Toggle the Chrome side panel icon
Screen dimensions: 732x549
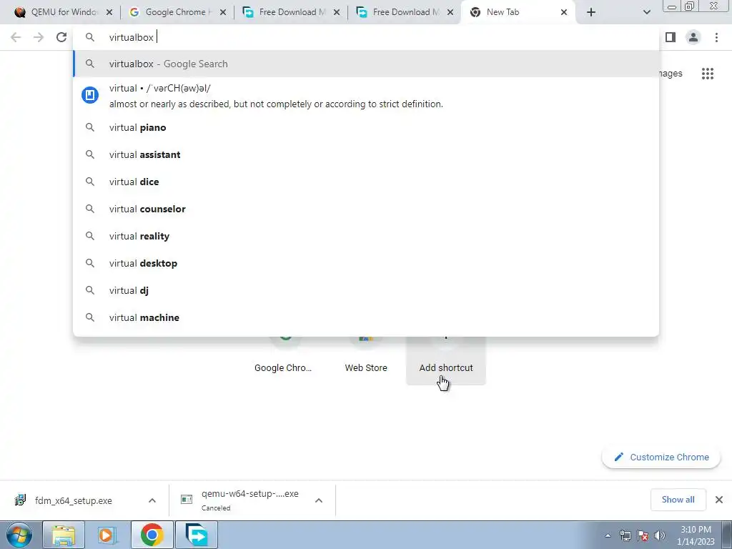coord(671,37)
